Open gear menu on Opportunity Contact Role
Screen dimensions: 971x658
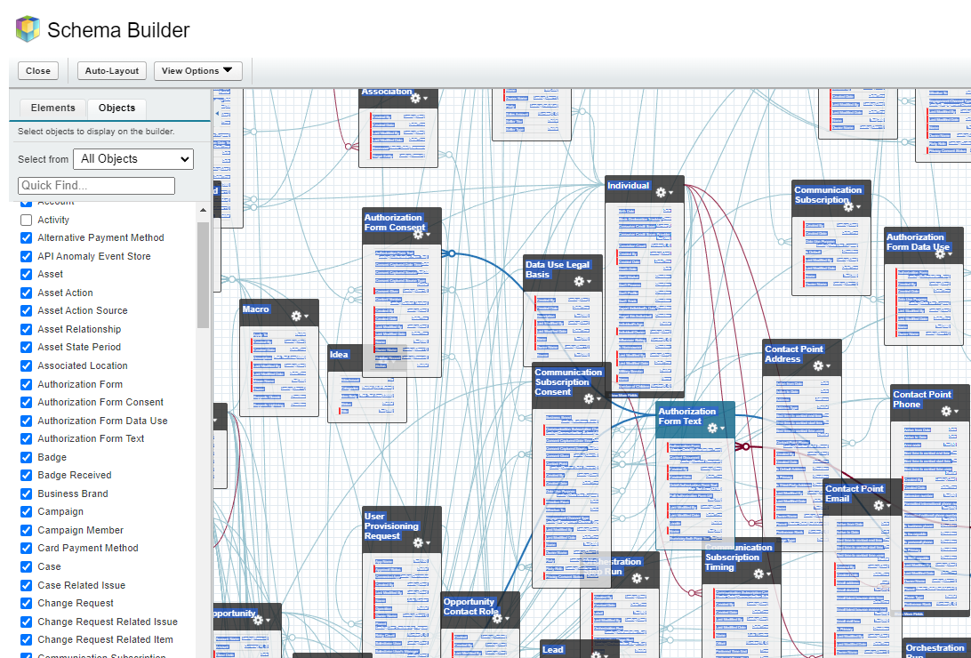pyautogui.click(x=501, y=618)
